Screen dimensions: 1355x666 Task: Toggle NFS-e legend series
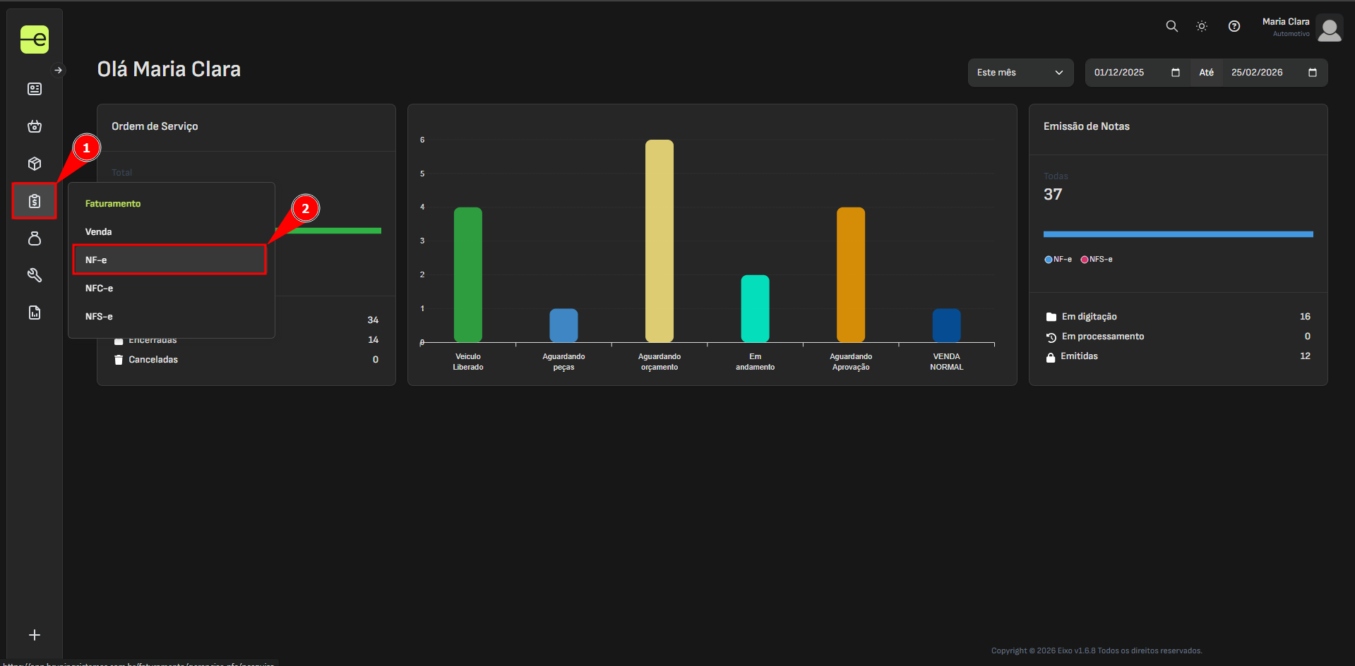[1097, 260]
